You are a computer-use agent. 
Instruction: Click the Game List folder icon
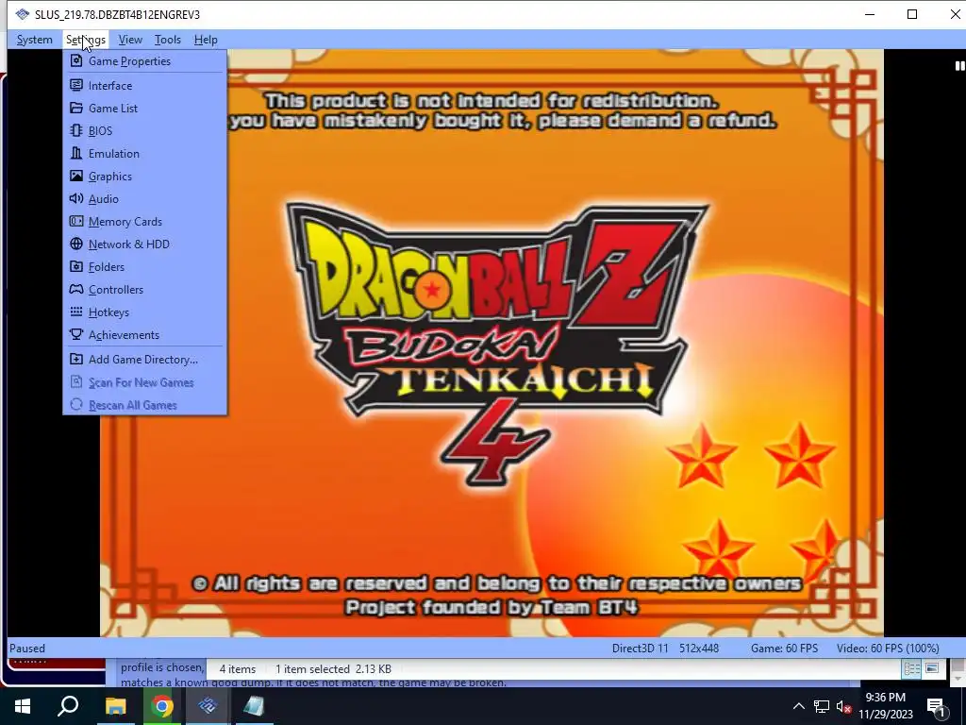click(x=76, y=108)
